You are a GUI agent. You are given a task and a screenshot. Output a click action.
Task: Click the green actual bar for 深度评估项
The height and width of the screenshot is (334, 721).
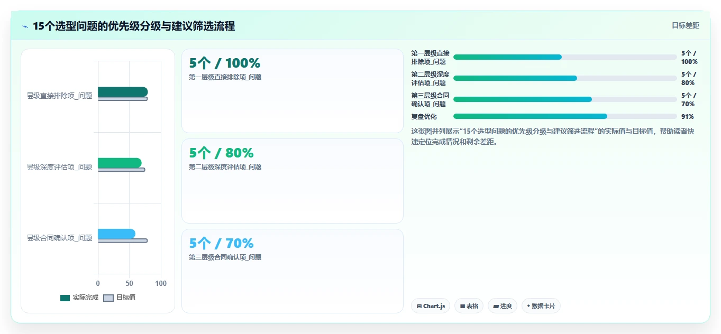point(120,163)
